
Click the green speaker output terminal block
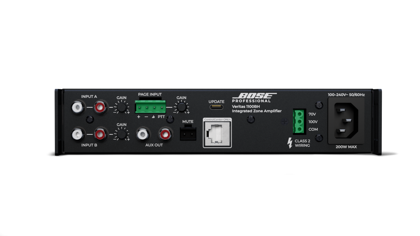(x=299, y=122)
